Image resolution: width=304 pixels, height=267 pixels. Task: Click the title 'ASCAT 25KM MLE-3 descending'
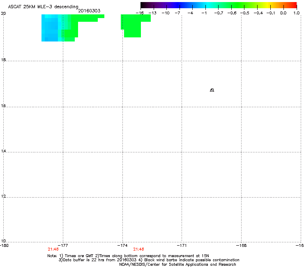pyautogui.click(x=43, y=7)
